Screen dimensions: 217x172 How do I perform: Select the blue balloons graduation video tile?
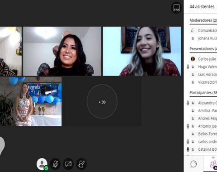[x=31, y=101]
